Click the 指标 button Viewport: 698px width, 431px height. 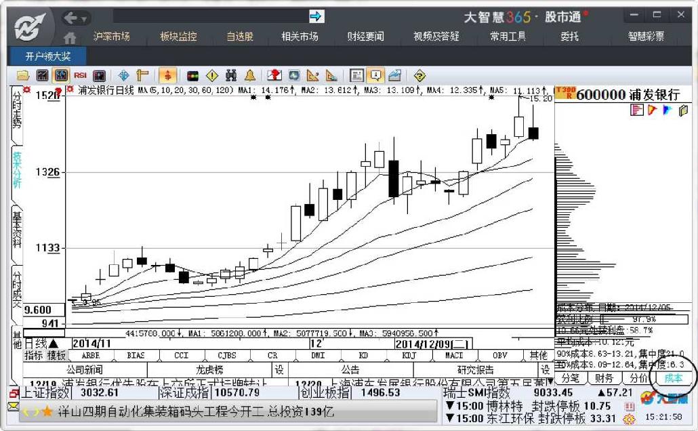(x=34, y=355)
